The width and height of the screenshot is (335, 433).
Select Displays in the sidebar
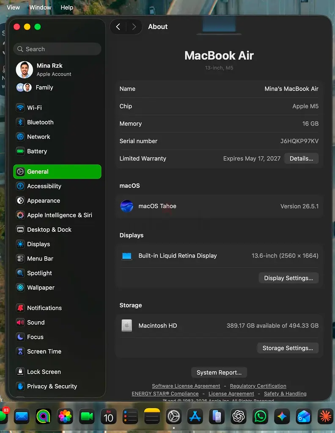tap(57, 244)
